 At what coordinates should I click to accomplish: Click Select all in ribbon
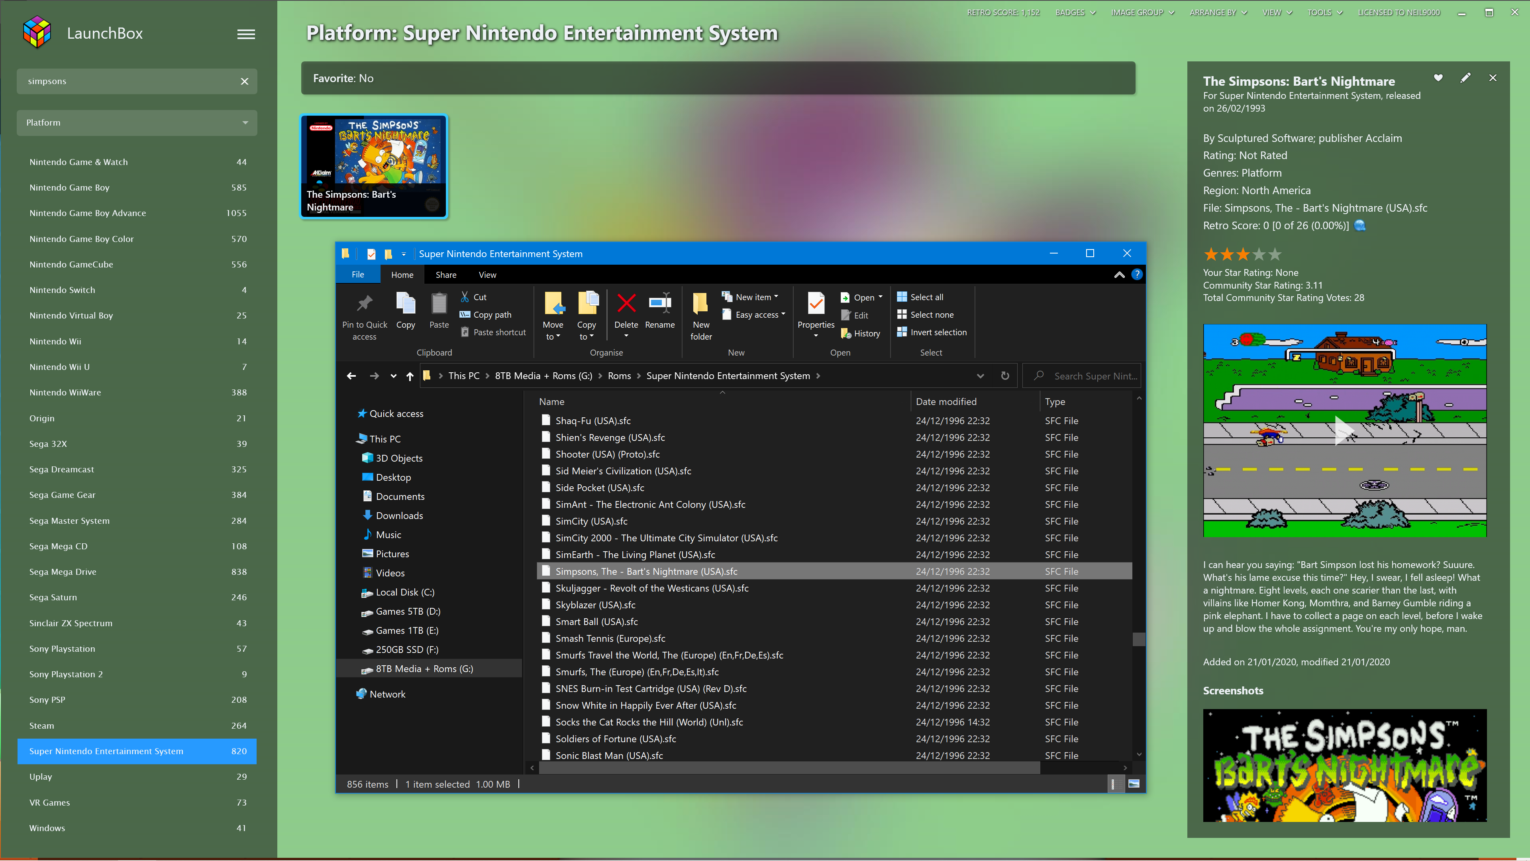(x=920, y=297)
